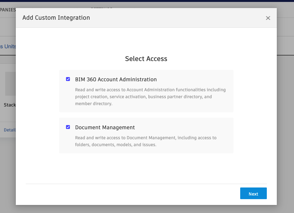Screen dimensions: 294x213
Task: Click the Document Management access card
Action: [146, 135]
